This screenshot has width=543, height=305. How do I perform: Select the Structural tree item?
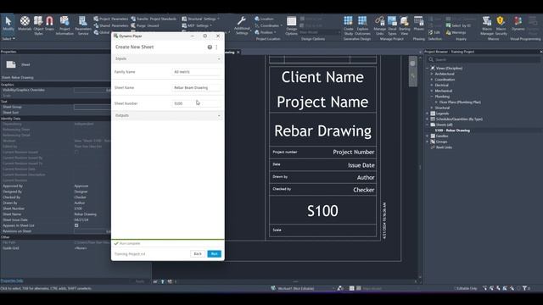click(x=442, y=108)
